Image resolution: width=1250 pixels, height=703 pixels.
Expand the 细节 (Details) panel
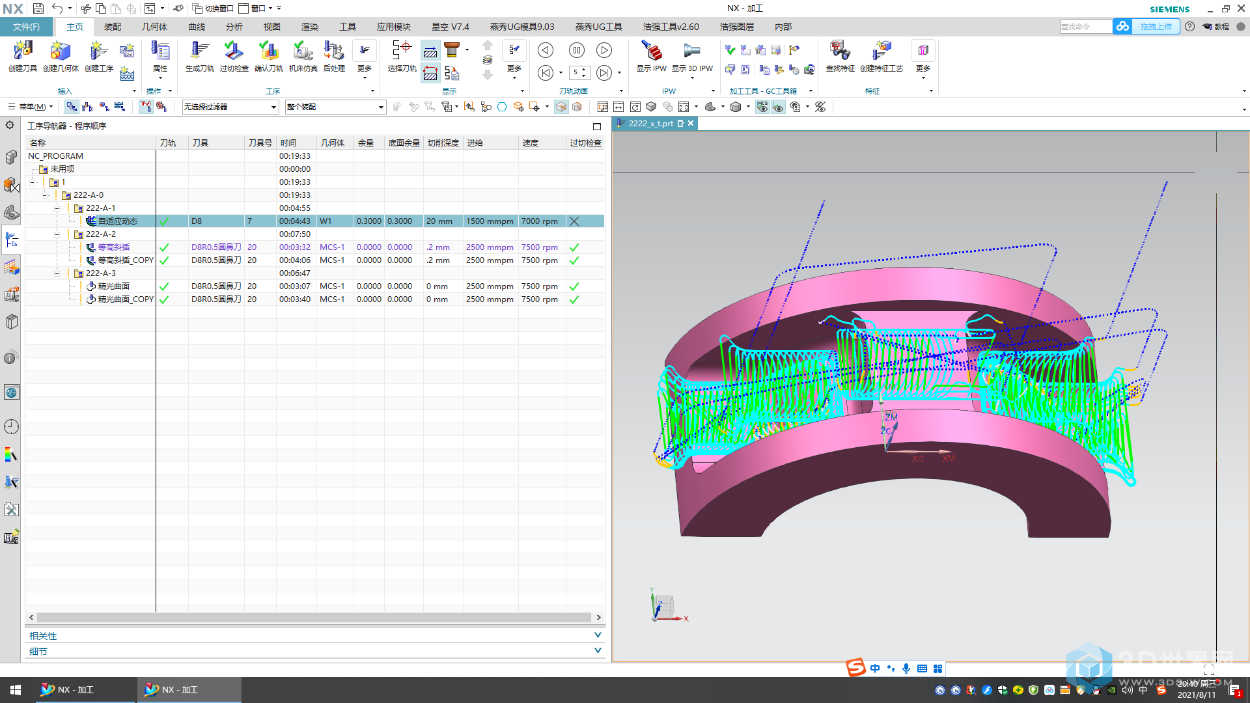pos(316,651)
